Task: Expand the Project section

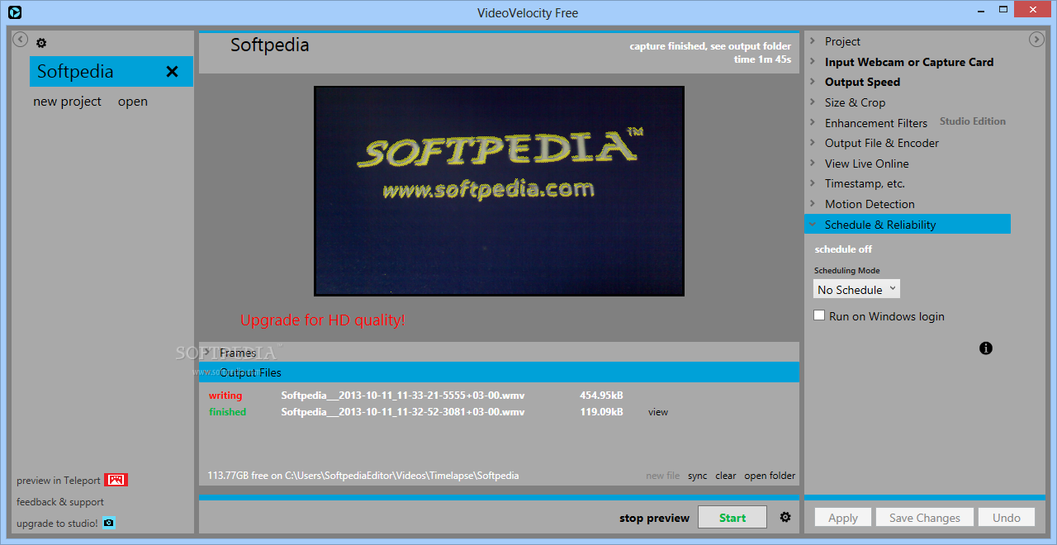Action: point(842,41)
